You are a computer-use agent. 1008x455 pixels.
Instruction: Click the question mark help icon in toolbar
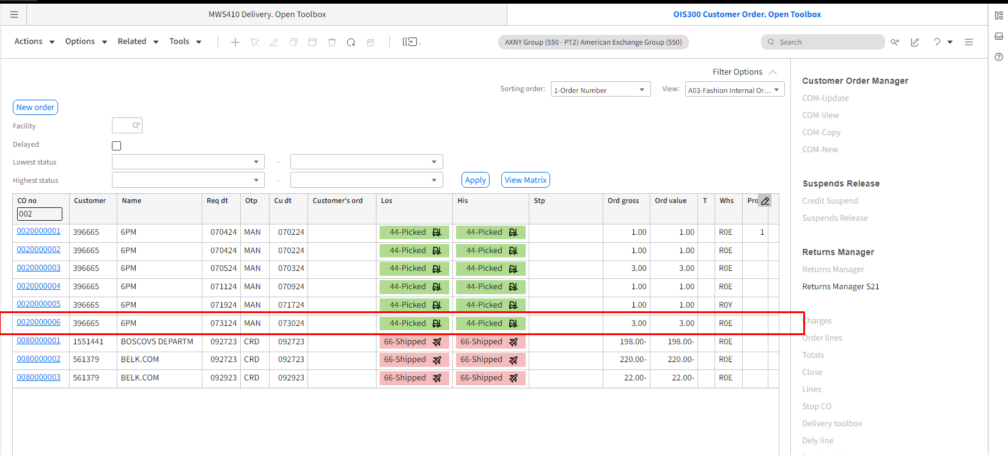[936, 42]
